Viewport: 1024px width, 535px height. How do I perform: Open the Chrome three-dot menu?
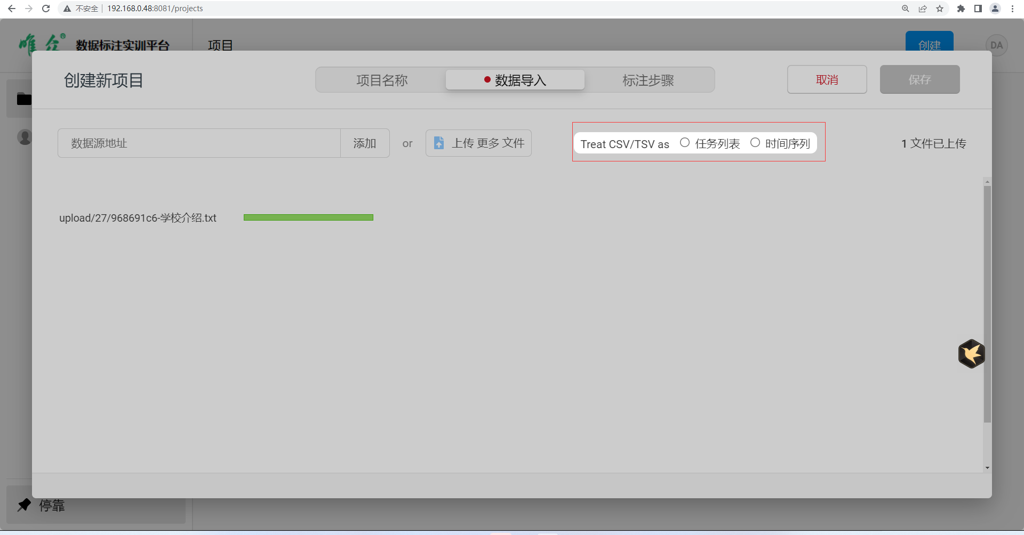point(1012,9)
